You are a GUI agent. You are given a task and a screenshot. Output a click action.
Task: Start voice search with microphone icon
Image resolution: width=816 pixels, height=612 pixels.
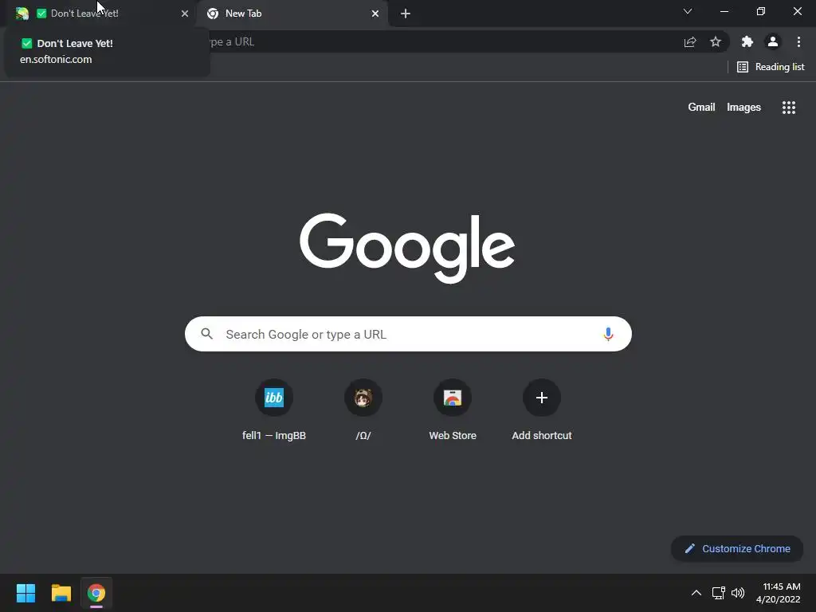coord(608,334)
